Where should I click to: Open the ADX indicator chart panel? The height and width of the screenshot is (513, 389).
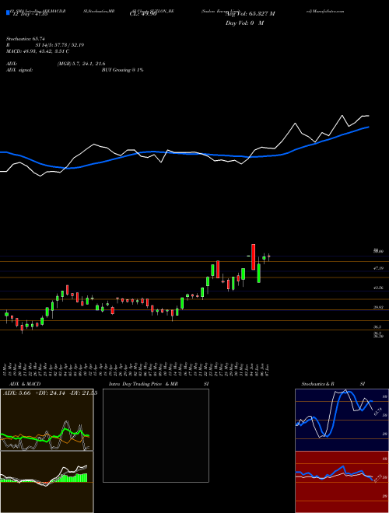coord(47,420)
